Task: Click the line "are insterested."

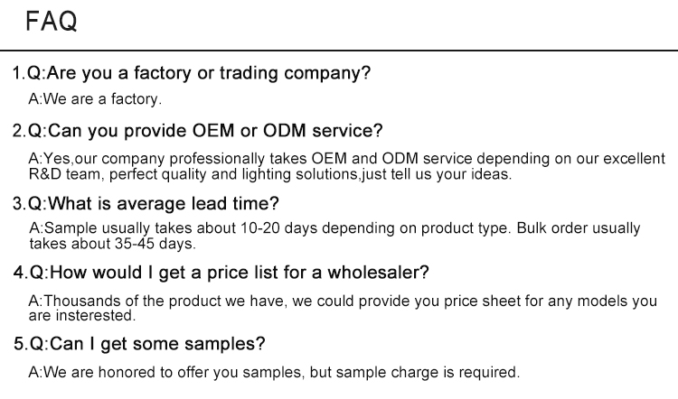Action: point(81,315)
